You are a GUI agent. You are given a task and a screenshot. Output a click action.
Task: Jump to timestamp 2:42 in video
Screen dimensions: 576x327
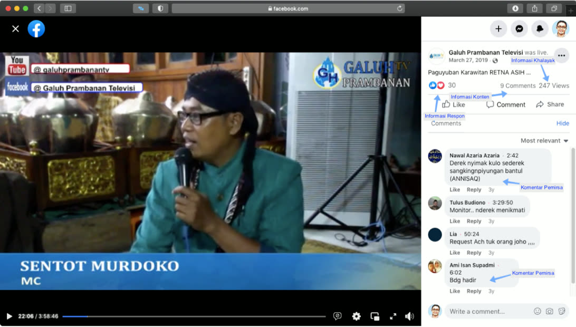click(x=512, y=156)
